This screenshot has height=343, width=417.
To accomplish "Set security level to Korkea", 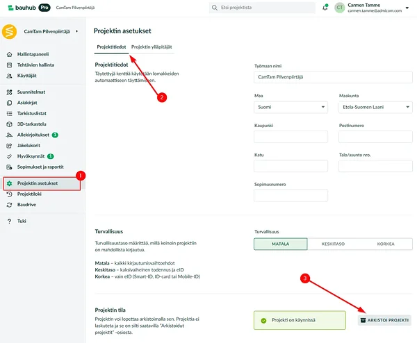I will (x=386, y=244).
